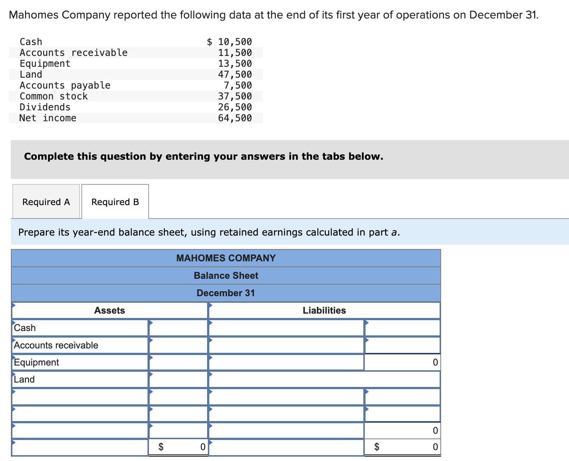Screen dimensions: 569x461
Task: Click the Net income data label
Action: pyautogui.click(x=48, y=118)
